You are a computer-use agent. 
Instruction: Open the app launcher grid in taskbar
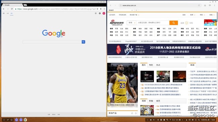(4, 120)
